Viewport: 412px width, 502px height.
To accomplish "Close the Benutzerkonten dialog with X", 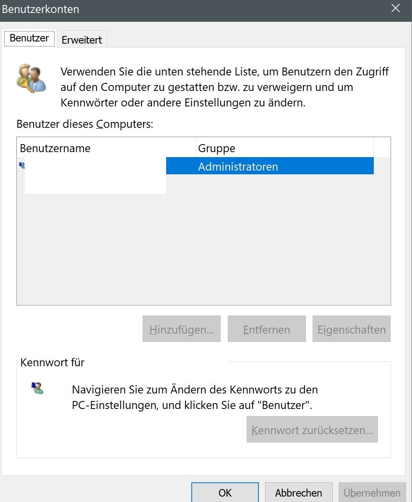I will pyautogui.click(x=396, y=8).
